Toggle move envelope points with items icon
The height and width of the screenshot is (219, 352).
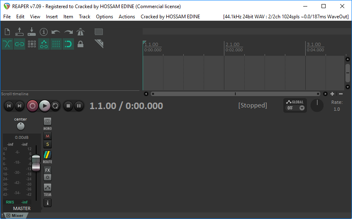(x=44, y=44)
